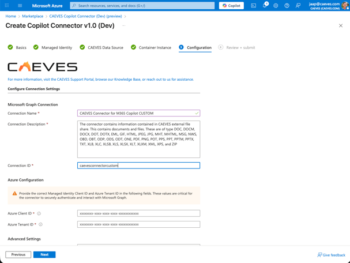
Task: Open more options ellipsis beside page title
Action: [123, 26]
